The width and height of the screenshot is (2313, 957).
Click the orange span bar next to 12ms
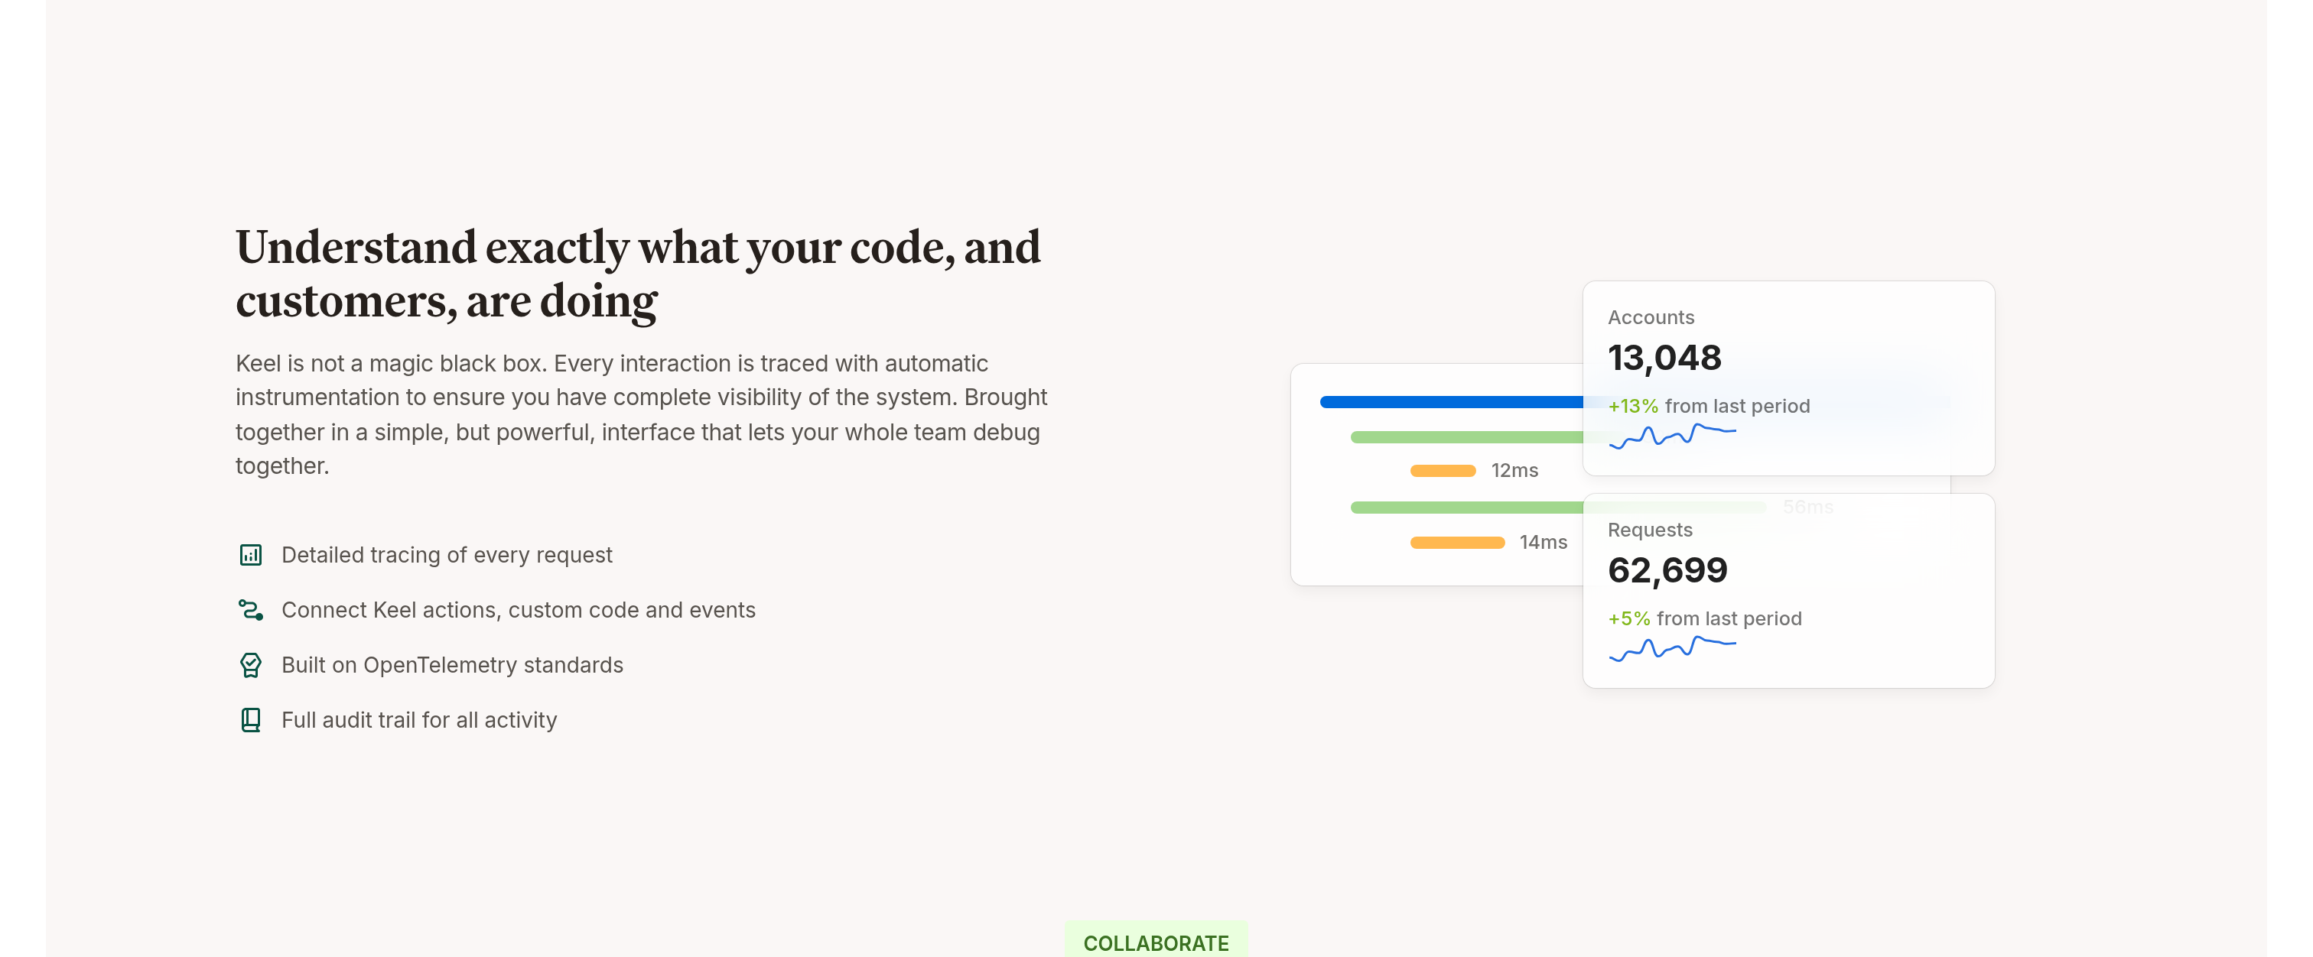point(1443,471)
